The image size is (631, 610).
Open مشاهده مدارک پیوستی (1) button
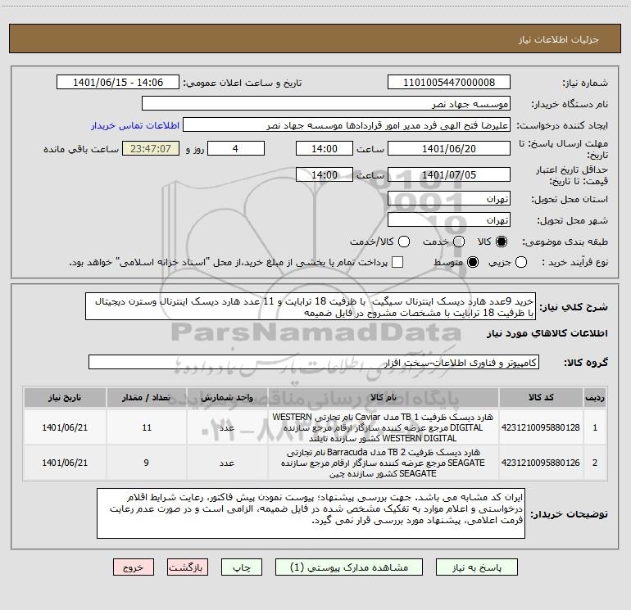click(349, 567)
